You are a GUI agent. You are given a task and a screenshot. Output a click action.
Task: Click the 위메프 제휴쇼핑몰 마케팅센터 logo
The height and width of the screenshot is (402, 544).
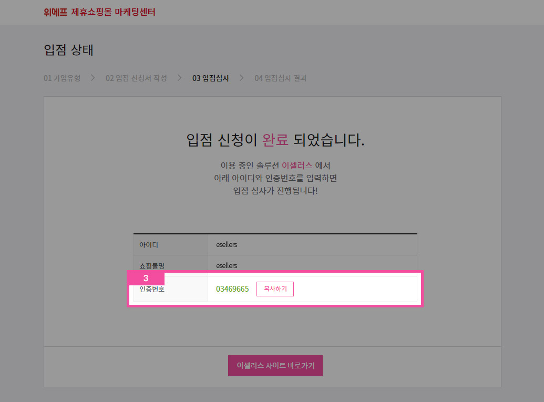[x=99, y=12]
